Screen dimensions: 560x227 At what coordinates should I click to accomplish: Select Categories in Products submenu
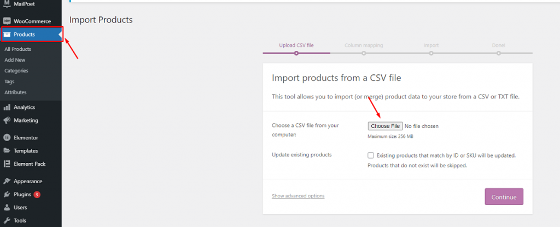tap(16, 71)
